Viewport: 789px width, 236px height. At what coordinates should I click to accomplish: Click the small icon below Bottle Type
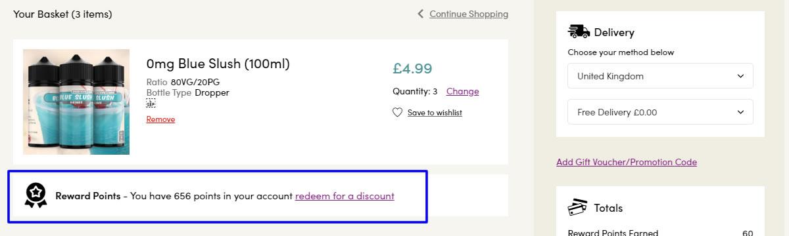[x=151, y=103]
